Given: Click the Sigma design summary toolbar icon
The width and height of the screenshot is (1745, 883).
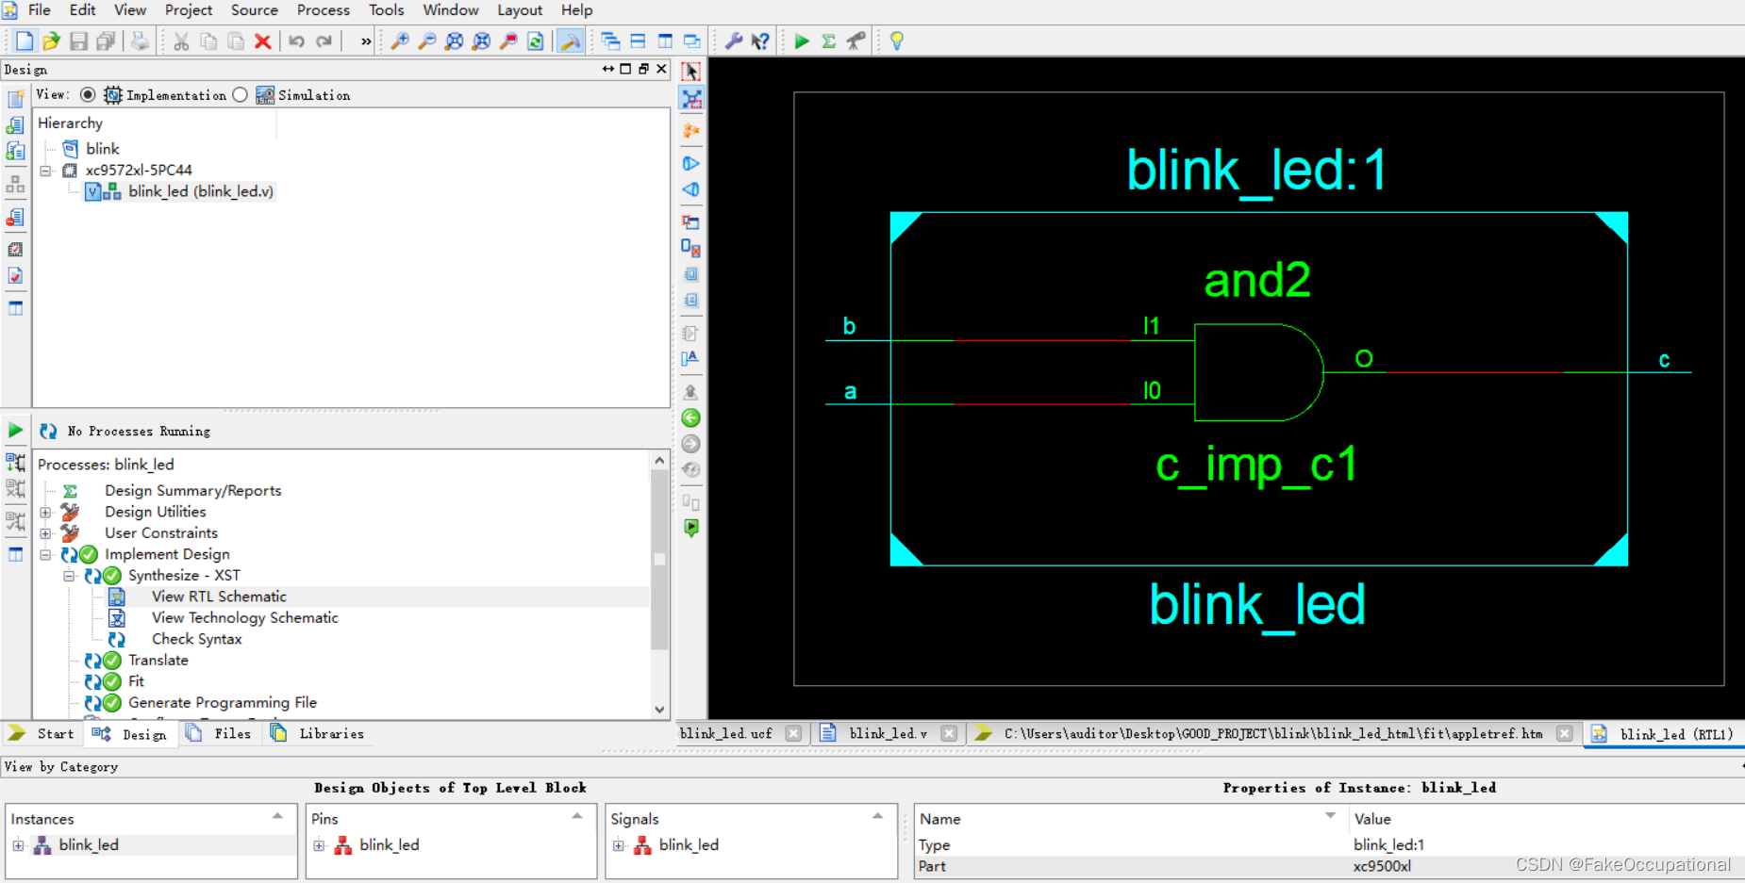Looking at the screenshot, I should (828, 41).
